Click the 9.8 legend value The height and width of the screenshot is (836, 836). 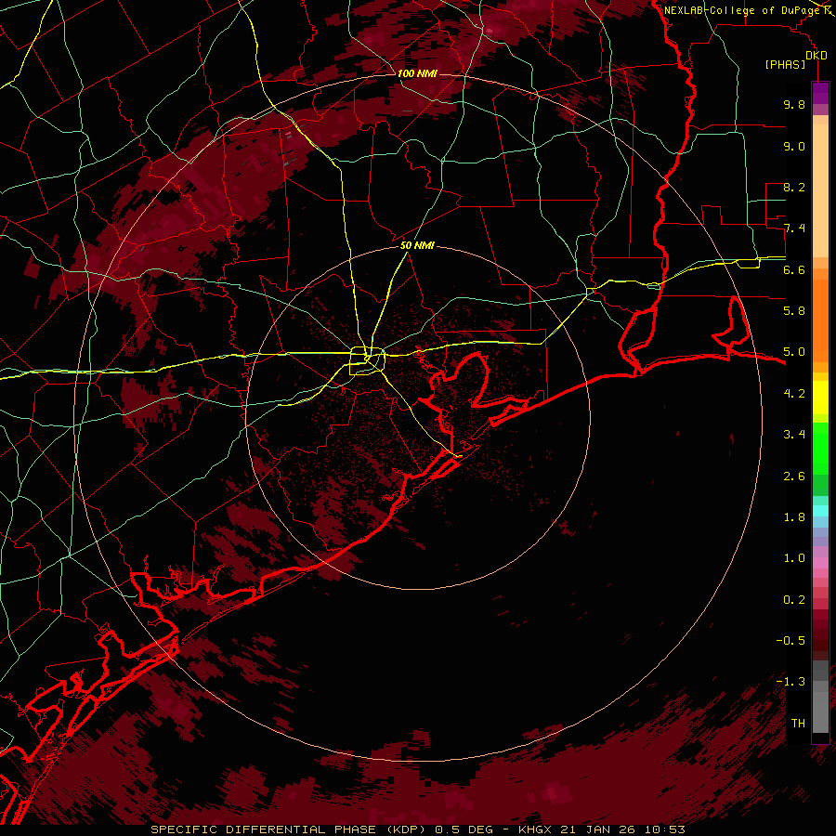(x=794, y=104)
